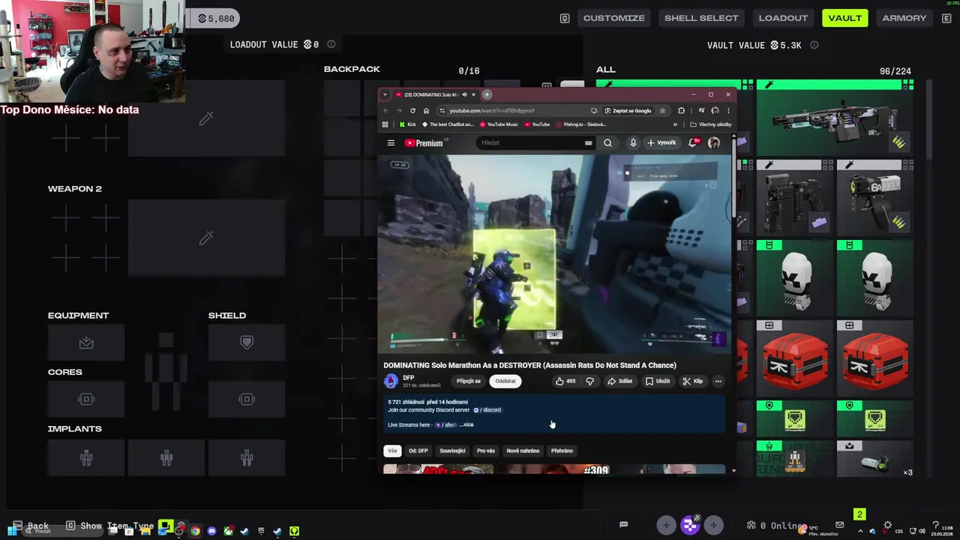Image resolution: width=960 pixels, height=540 pixels.
Task: Switch to the Loadout tab
Action: coord(783,18)
